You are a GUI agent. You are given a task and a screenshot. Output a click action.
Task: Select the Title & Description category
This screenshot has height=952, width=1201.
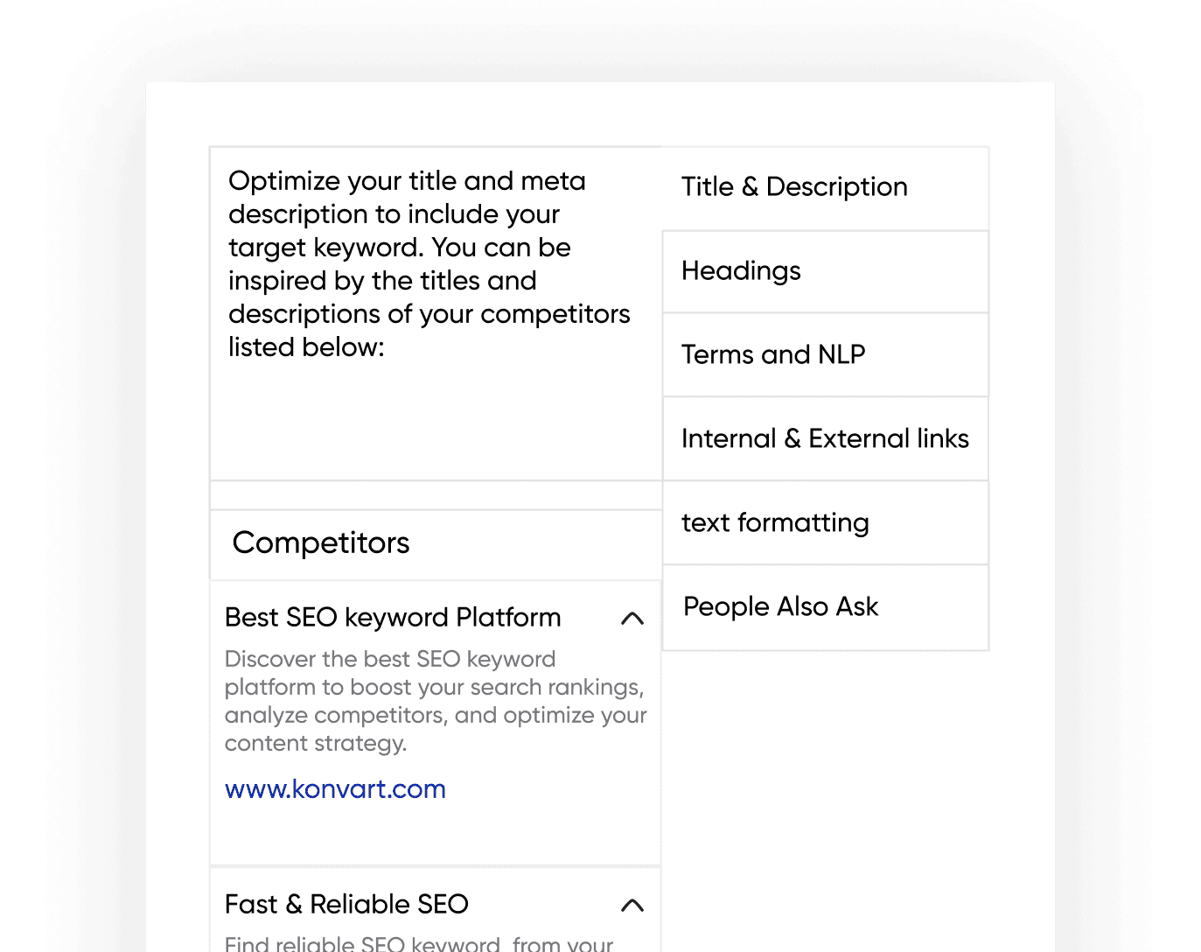pyautogui.click(x=795, y=187)
